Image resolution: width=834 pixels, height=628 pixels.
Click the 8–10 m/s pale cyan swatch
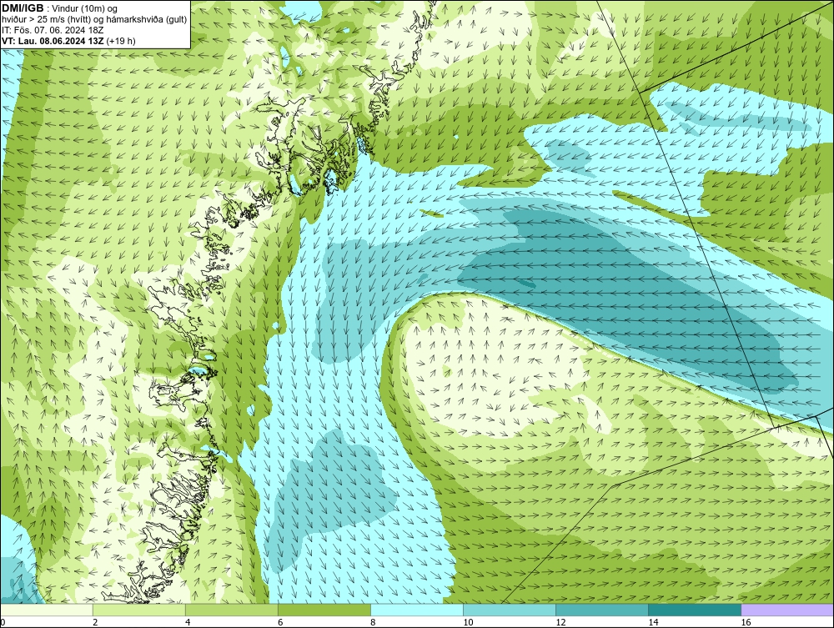[416, 610]
